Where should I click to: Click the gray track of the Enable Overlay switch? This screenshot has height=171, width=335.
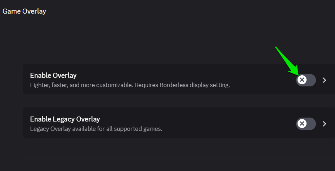(x=312, y=80)
